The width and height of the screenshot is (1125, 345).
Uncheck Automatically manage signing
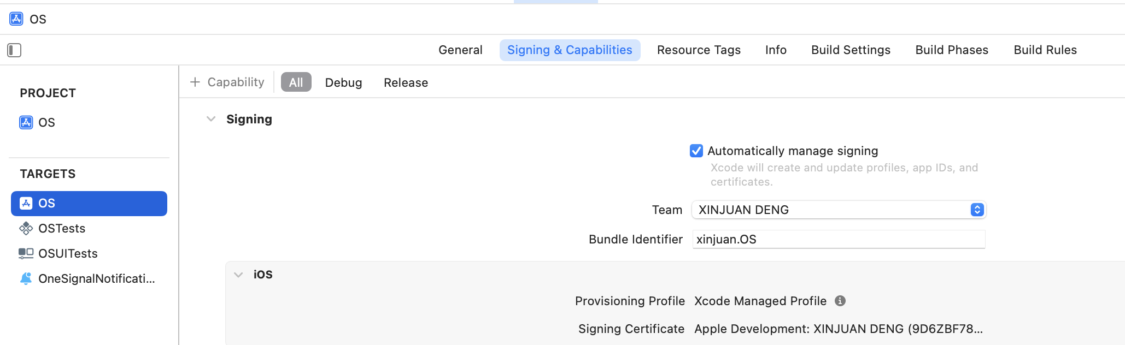pyautogui.click(x=696, y=151)
